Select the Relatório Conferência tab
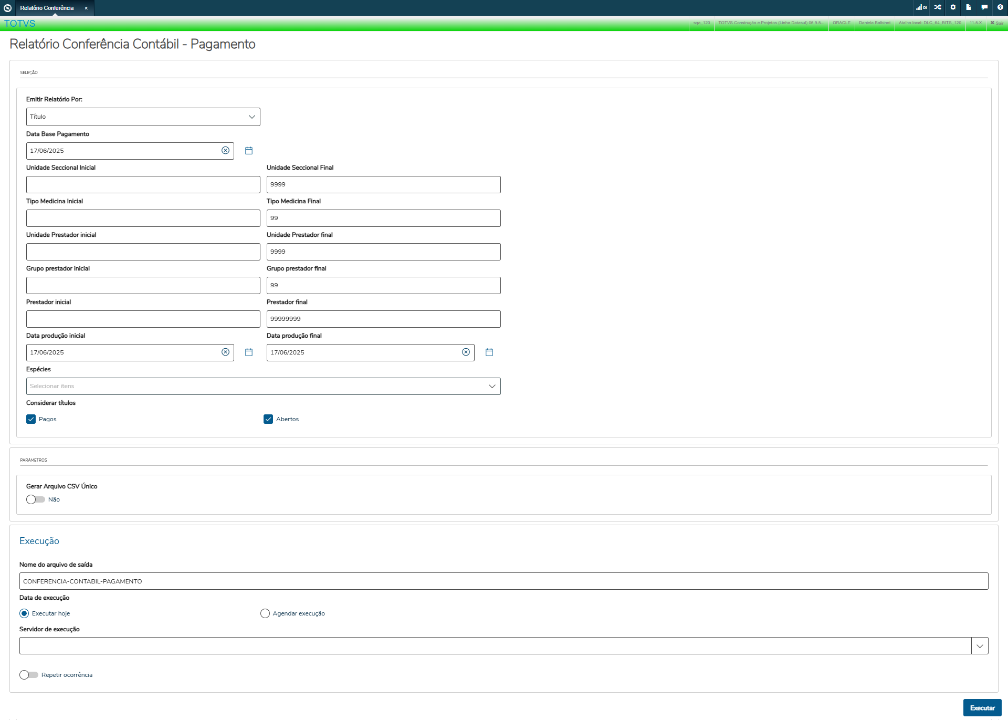 point(47,8)
